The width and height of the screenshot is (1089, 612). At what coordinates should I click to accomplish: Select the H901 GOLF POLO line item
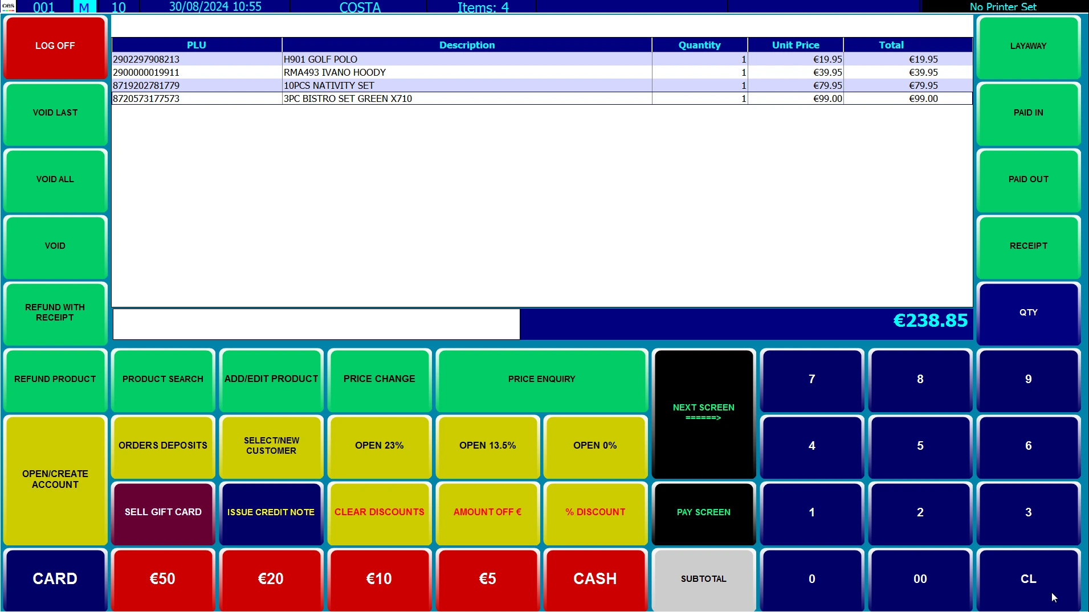coord(320,59)
